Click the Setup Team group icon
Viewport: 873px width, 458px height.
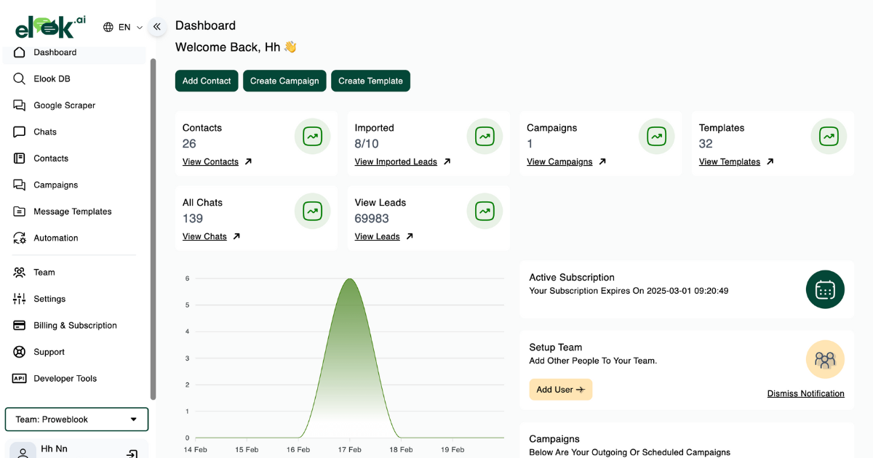click(825, 359)
